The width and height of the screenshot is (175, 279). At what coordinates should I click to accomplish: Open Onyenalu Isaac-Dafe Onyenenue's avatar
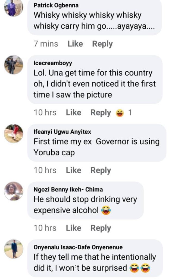[14, 249]
